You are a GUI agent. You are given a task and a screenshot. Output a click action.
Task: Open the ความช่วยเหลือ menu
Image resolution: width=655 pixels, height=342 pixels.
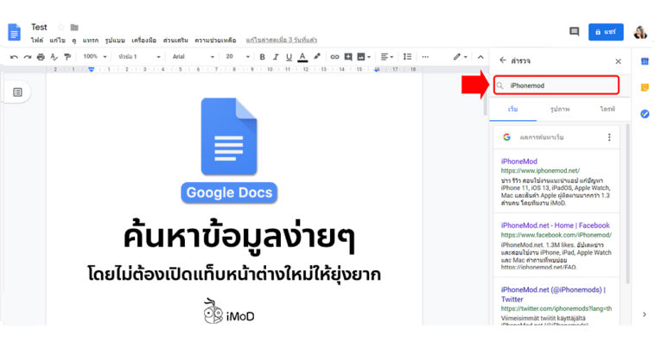tap(215, 41)
